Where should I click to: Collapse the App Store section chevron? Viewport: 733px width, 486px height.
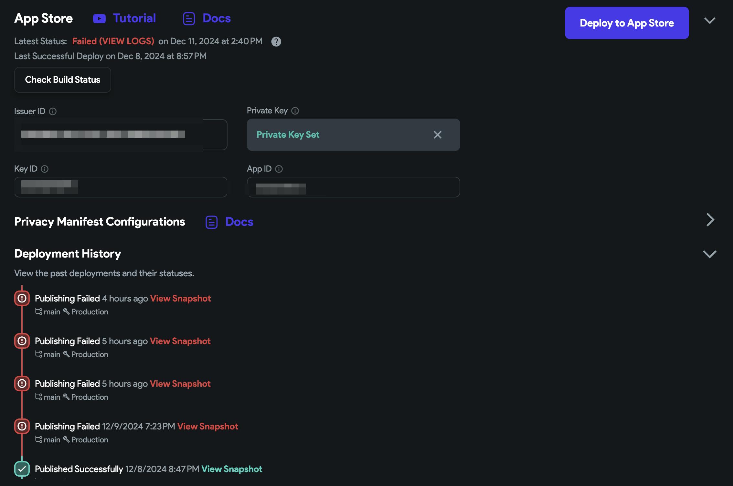[710, 21]
